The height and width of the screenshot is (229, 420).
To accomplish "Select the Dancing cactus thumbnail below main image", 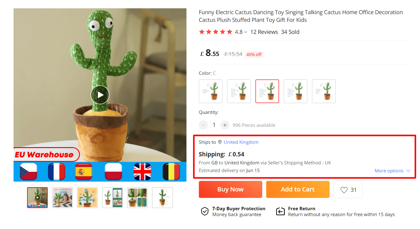I will click(87, 197).
